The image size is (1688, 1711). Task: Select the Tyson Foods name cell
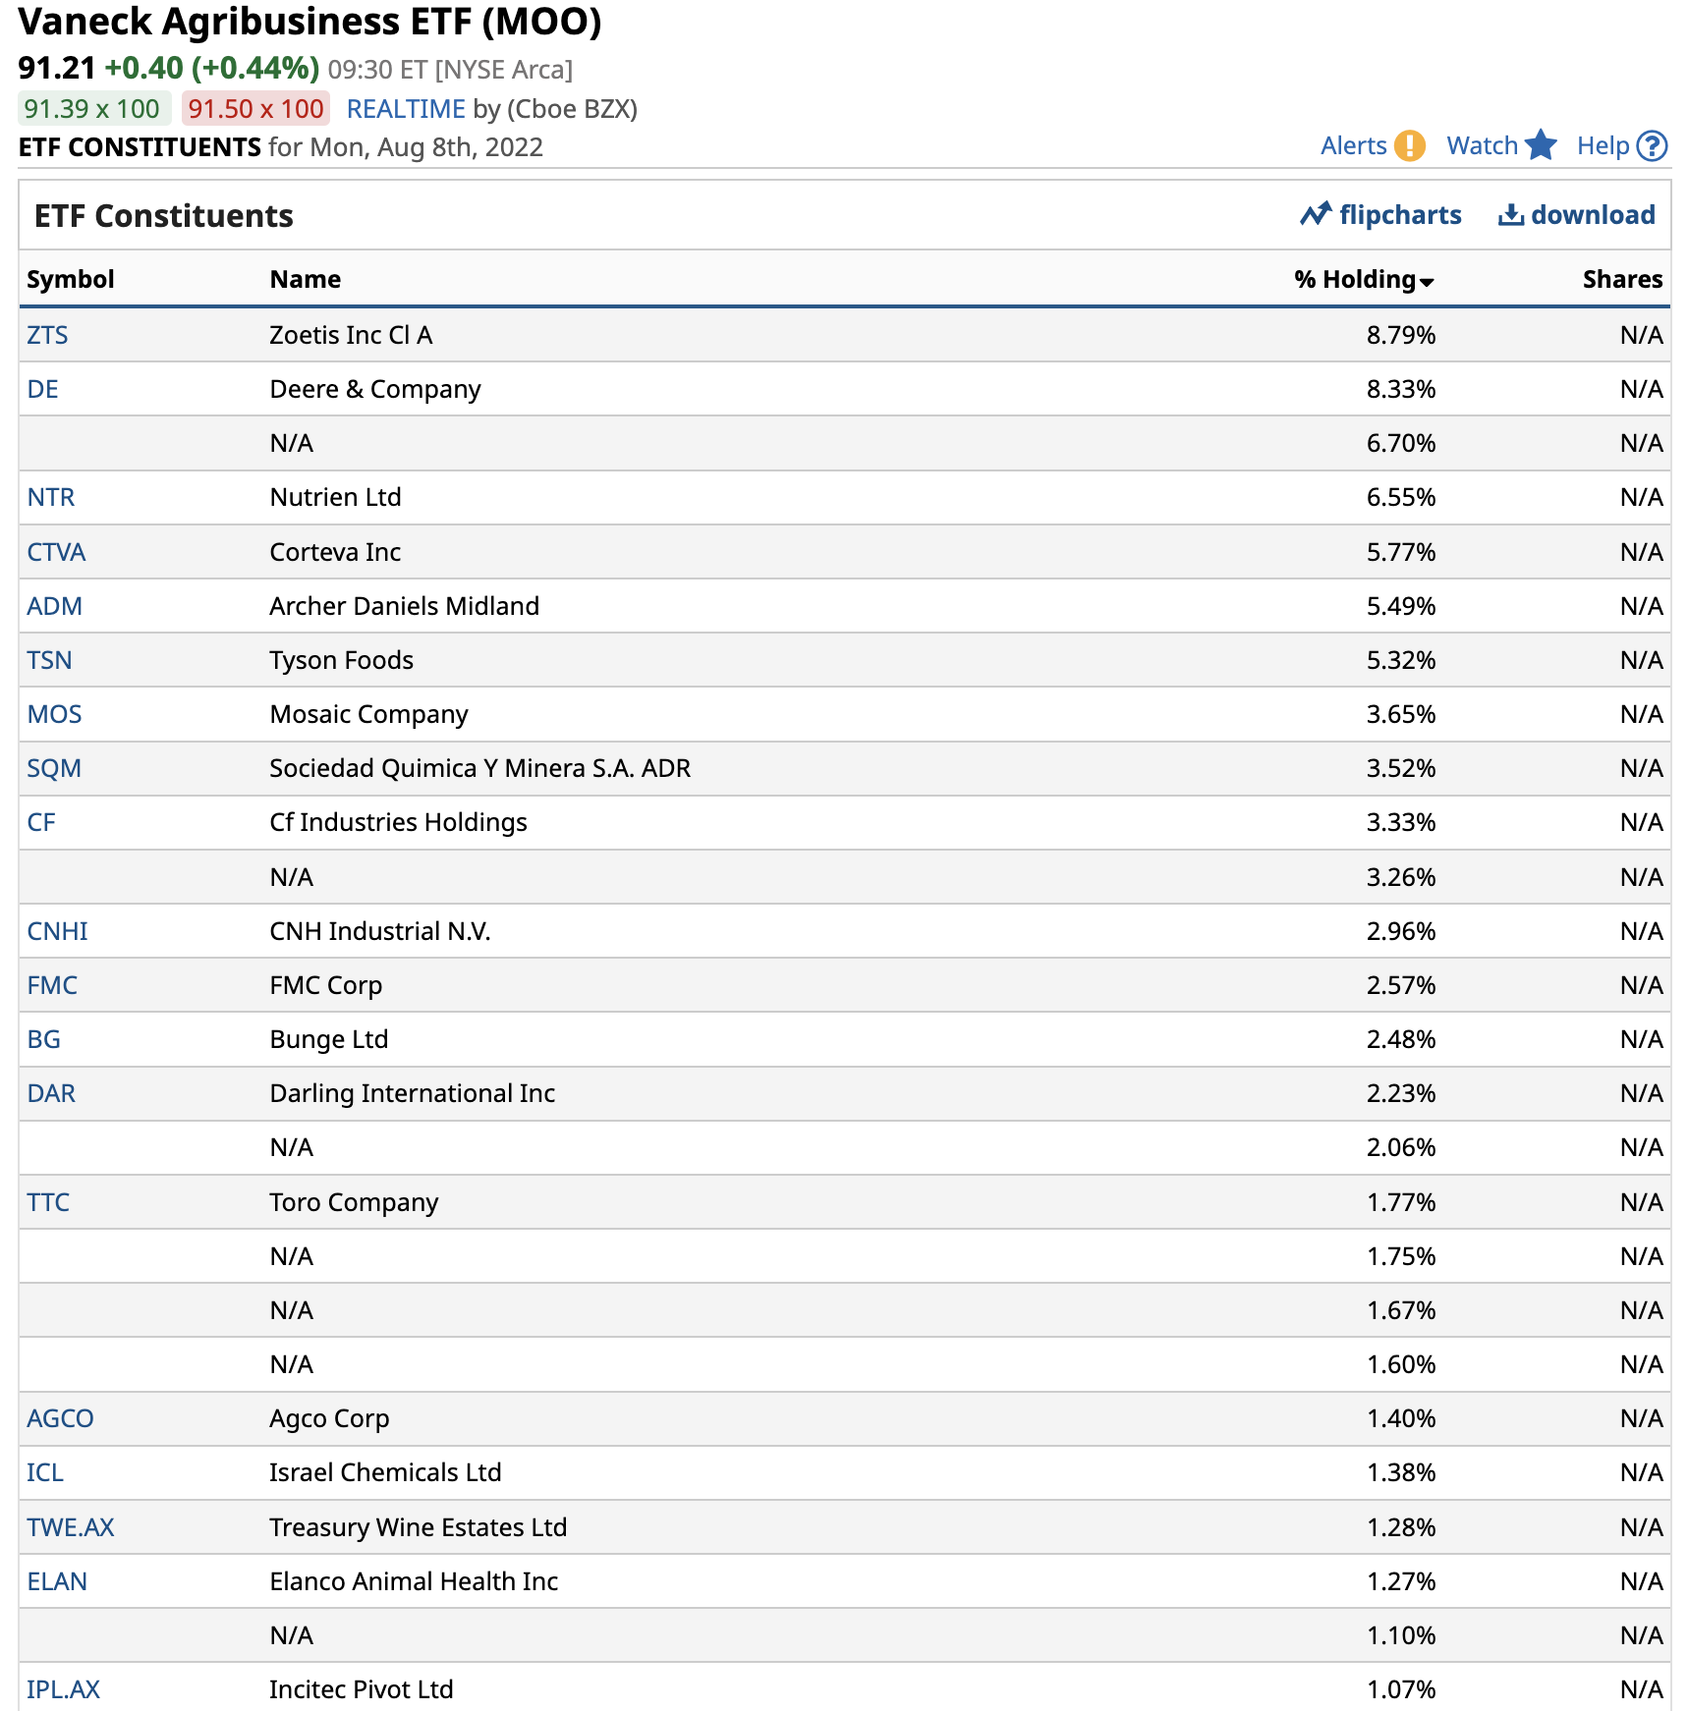(342, 660)
